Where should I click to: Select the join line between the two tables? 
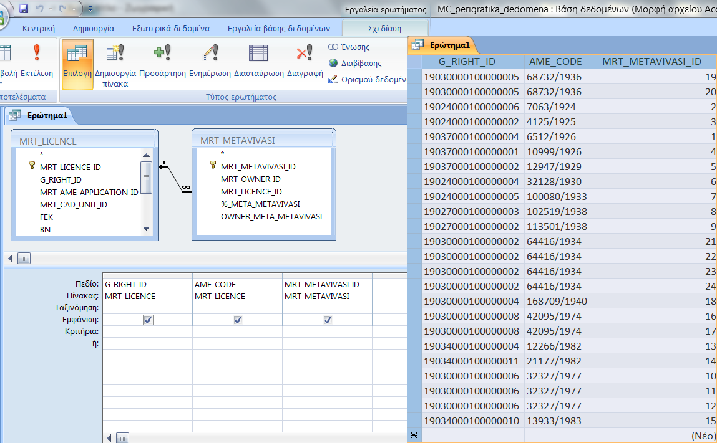pyautogui.click(x=175, y=178)
